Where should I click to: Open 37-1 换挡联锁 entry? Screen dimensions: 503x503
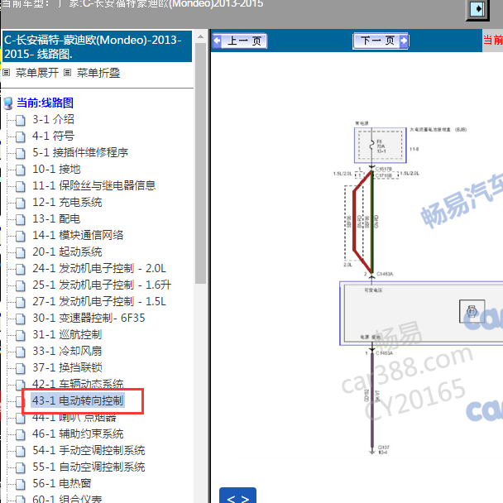(x=67, y=367)
